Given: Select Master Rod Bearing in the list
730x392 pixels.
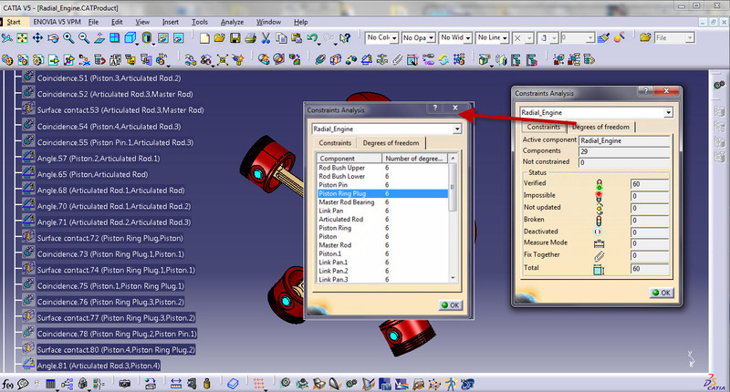Looking at the screenshot, I should pos(347,202).
